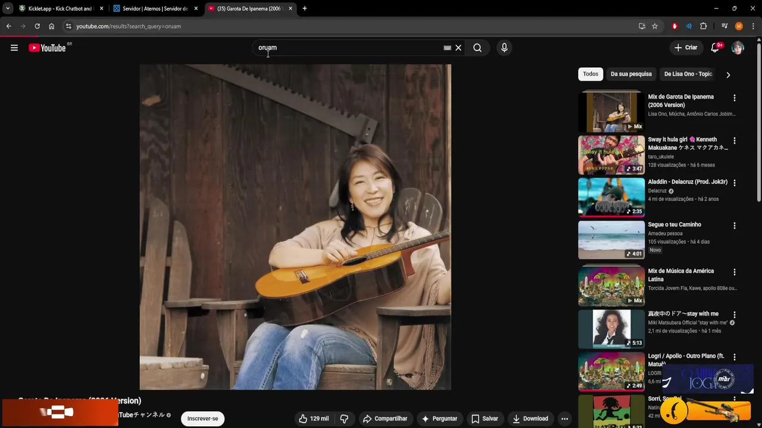Select the Da sua pesquisa chip
The height and width of the screenshot is (428, 762).
(x=631, y=74)
